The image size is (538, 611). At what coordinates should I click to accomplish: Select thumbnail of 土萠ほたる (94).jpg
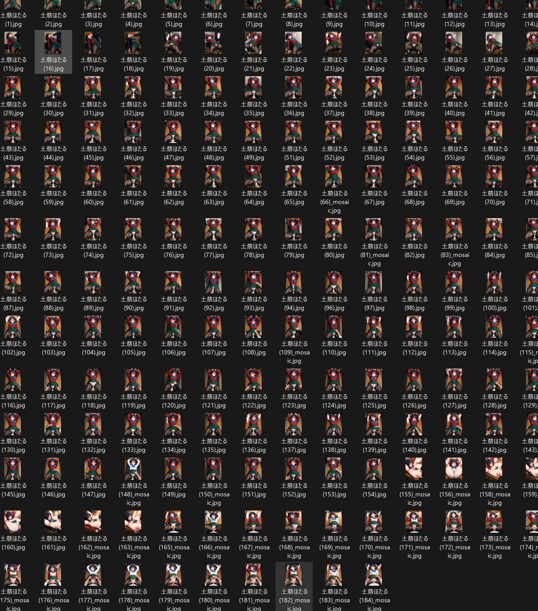click(x=294, y=282)
